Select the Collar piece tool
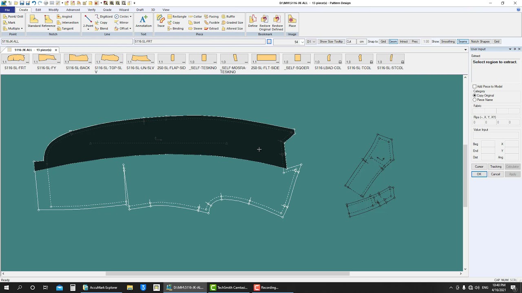Viewport: 522px width, 293px height. [x=195, y=17]
